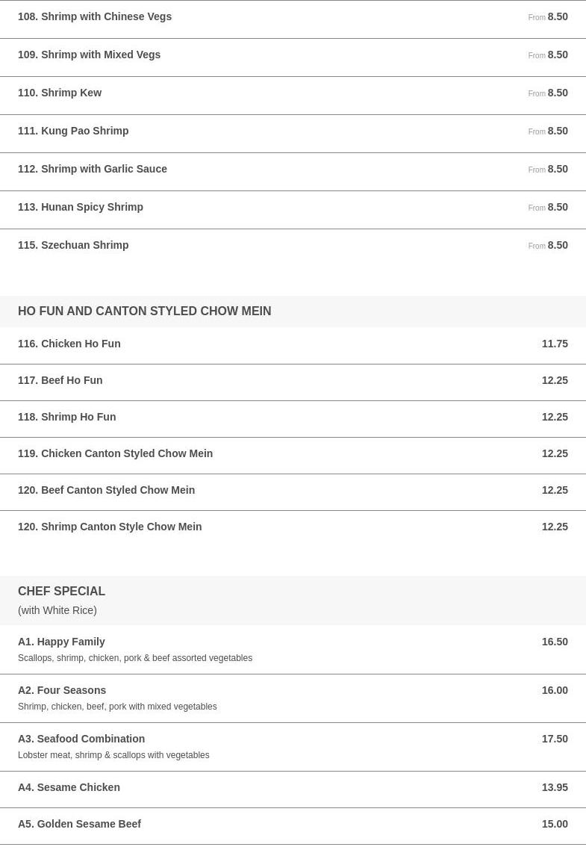The width and height of the screenshot is (586, 850).
Task: Select 120. Beef Canton Styled Chow Mein
Action: click(x=293, y=492)
